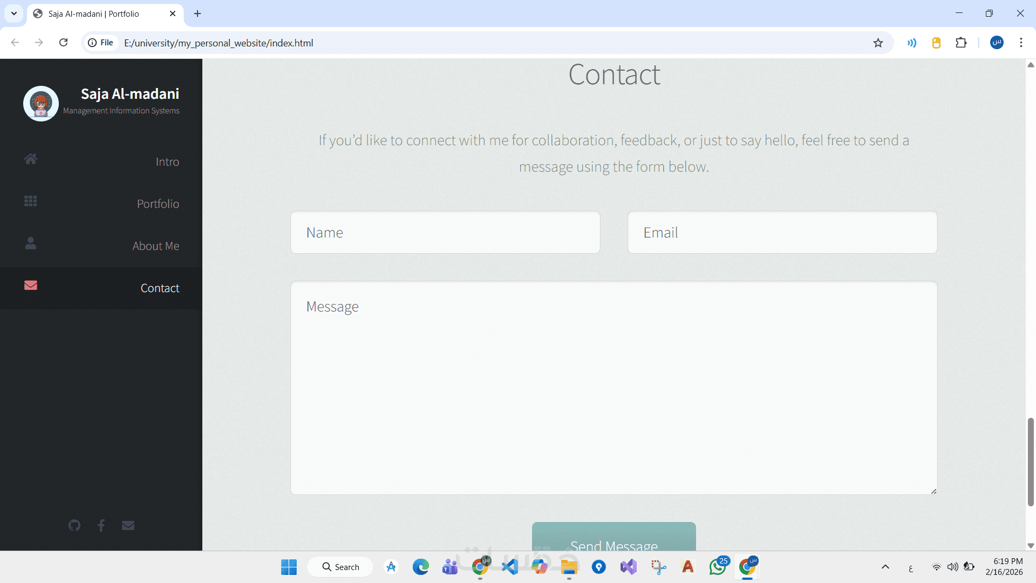Image resolution: width=1036 pixels, height=583 pixels.
Task: Expand the system tray hidden icons chevron
Action: [x=885, y=567]
